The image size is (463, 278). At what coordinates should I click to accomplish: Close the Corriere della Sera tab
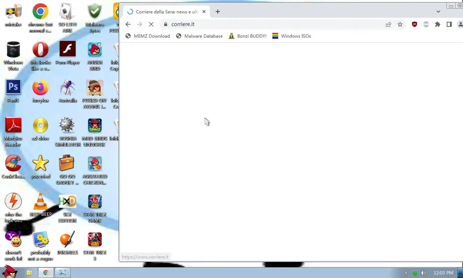[x=204, y=12]
